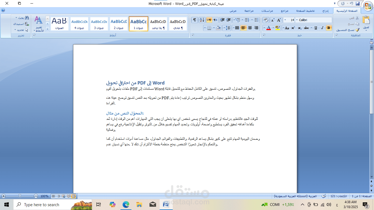Open the highlight color dropdown arrow
The height and width of the screenshot is (210, 374).
273,28
